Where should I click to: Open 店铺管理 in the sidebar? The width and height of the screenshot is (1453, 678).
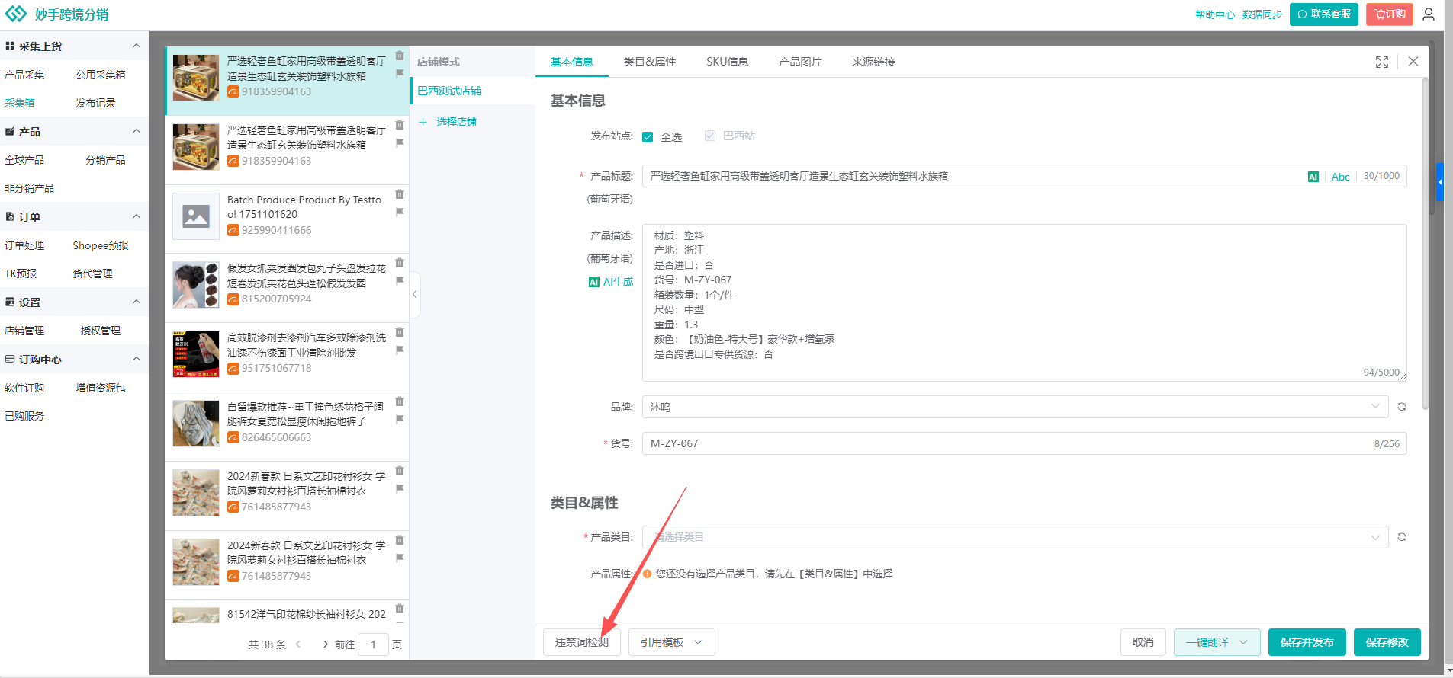tap(24, 331)
